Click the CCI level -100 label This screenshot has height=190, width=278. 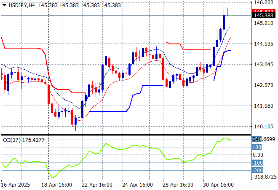257,163
